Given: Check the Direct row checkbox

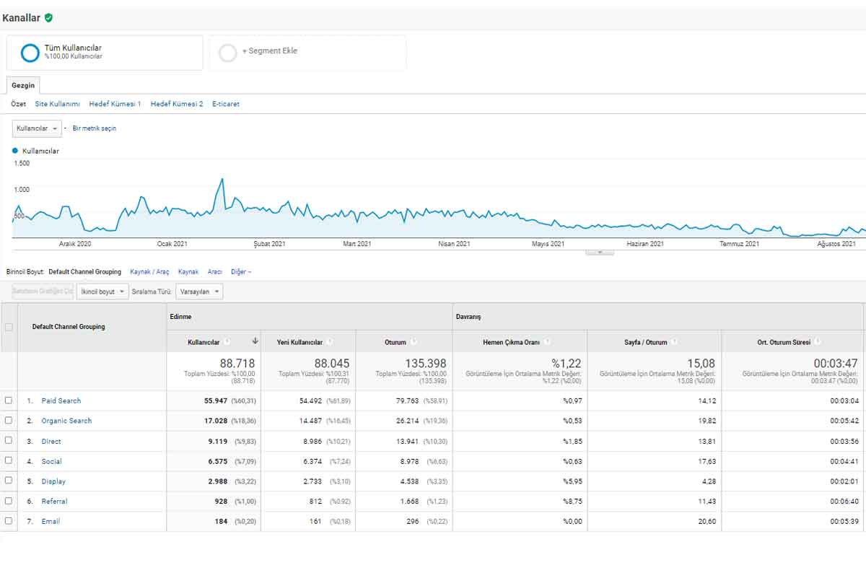Looking at the screenshot, I should point(9,440).
